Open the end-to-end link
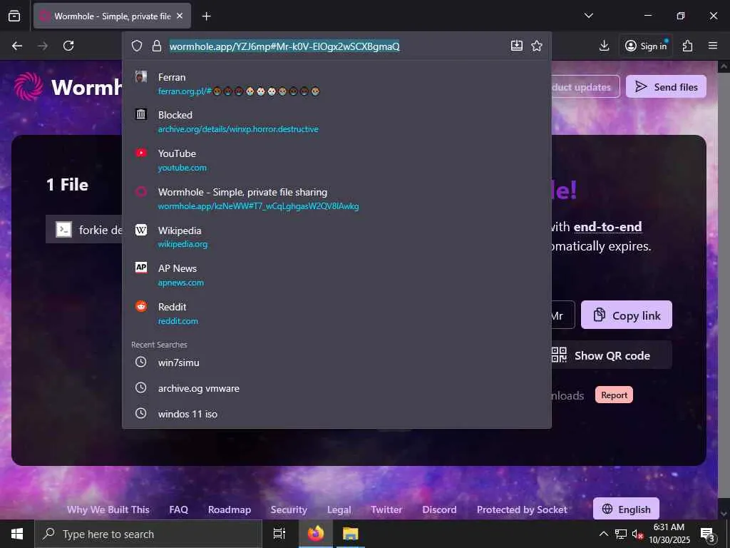 point(607,227)
